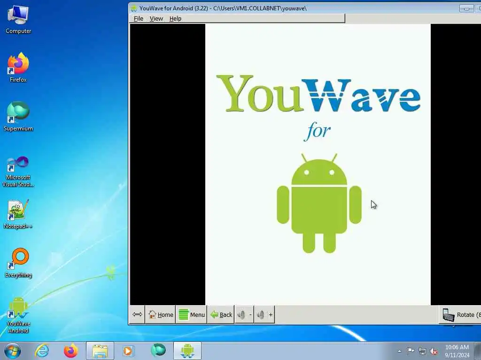Image resolution: width=481 pixels, height=360 pixels.
Task: Select the Notepad++ desktop shortcut
Action: click(18, 214)
